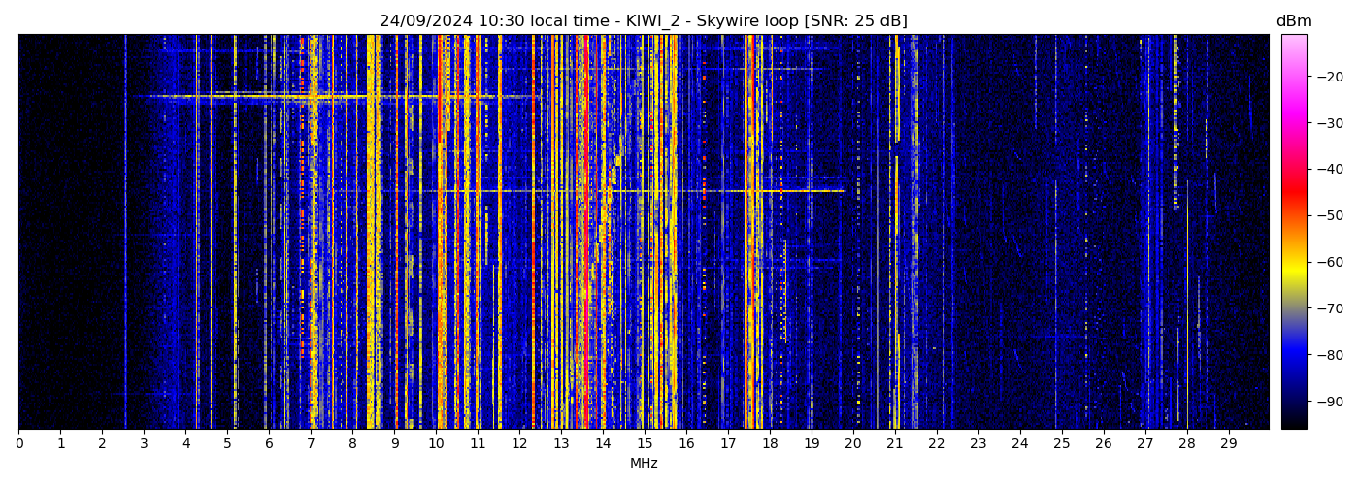Click the strong red signal near 17.6 MHz
The image size is (1359, 485).
point(751,233)
